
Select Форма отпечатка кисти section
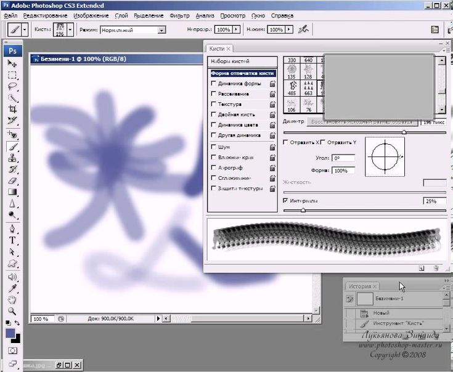(242, 73)
